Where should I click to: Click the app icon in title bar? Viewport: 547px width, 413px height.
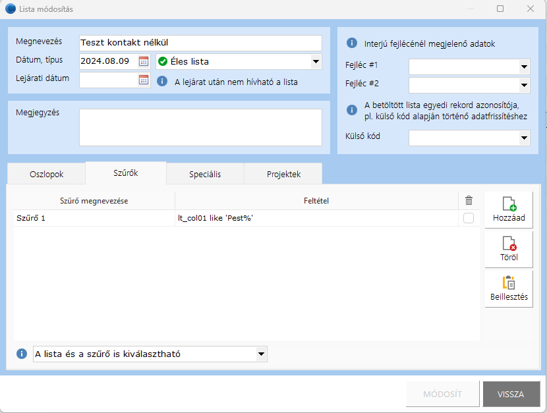(x=10, y=9)
